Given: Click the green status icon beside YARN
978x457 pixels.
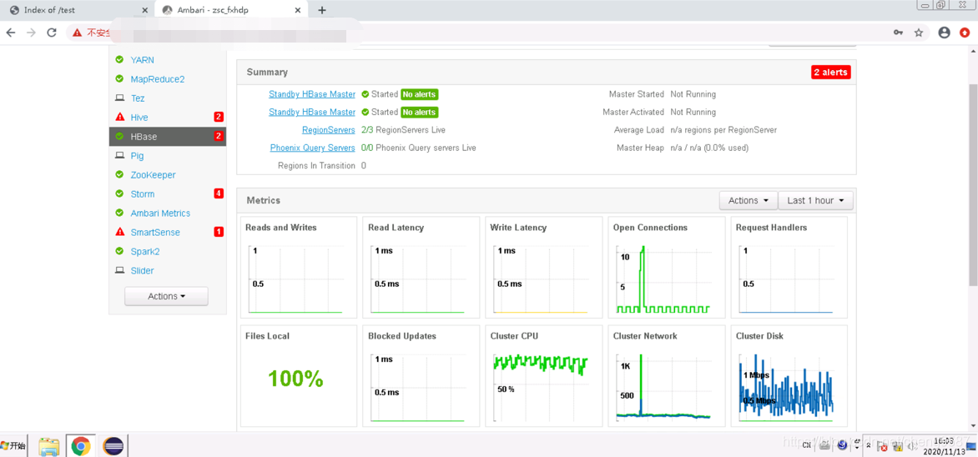Looking at the screenshot, I should (x=119, y=60).
